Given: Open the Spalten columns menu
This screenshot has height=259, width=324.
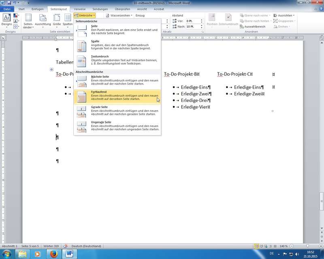Looking at the screenshot, I should [x=68, y=21].
